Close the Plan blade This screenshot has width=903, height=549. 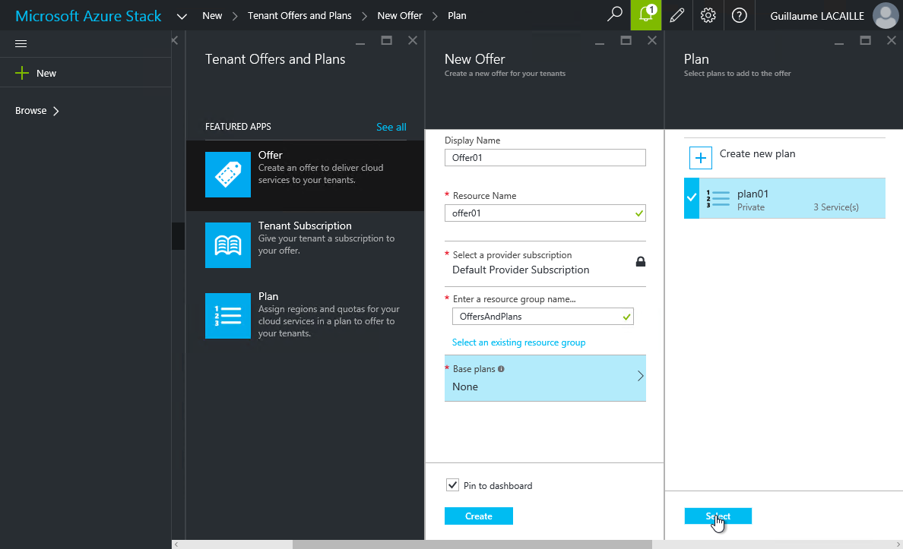coord(892,40)
